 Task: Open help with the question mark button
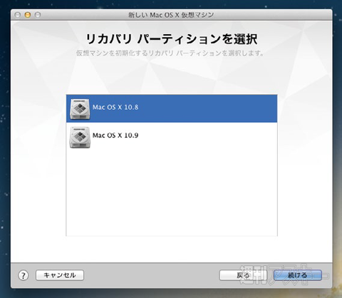pyautogui.click(x=24, y=275)
